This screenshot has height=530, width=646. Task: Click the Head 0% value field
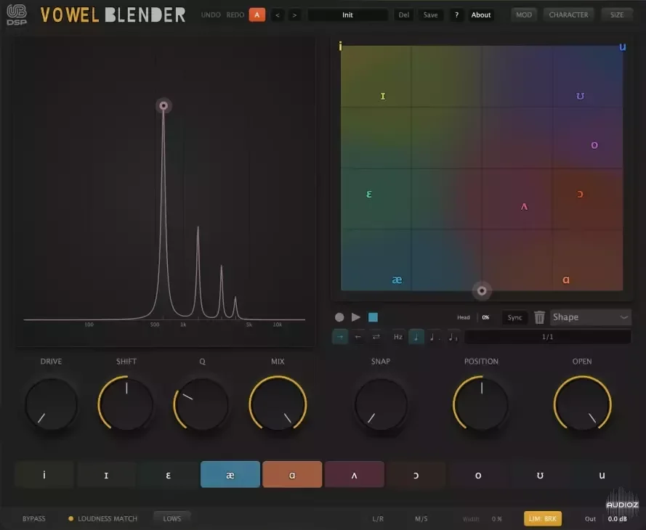485,317
